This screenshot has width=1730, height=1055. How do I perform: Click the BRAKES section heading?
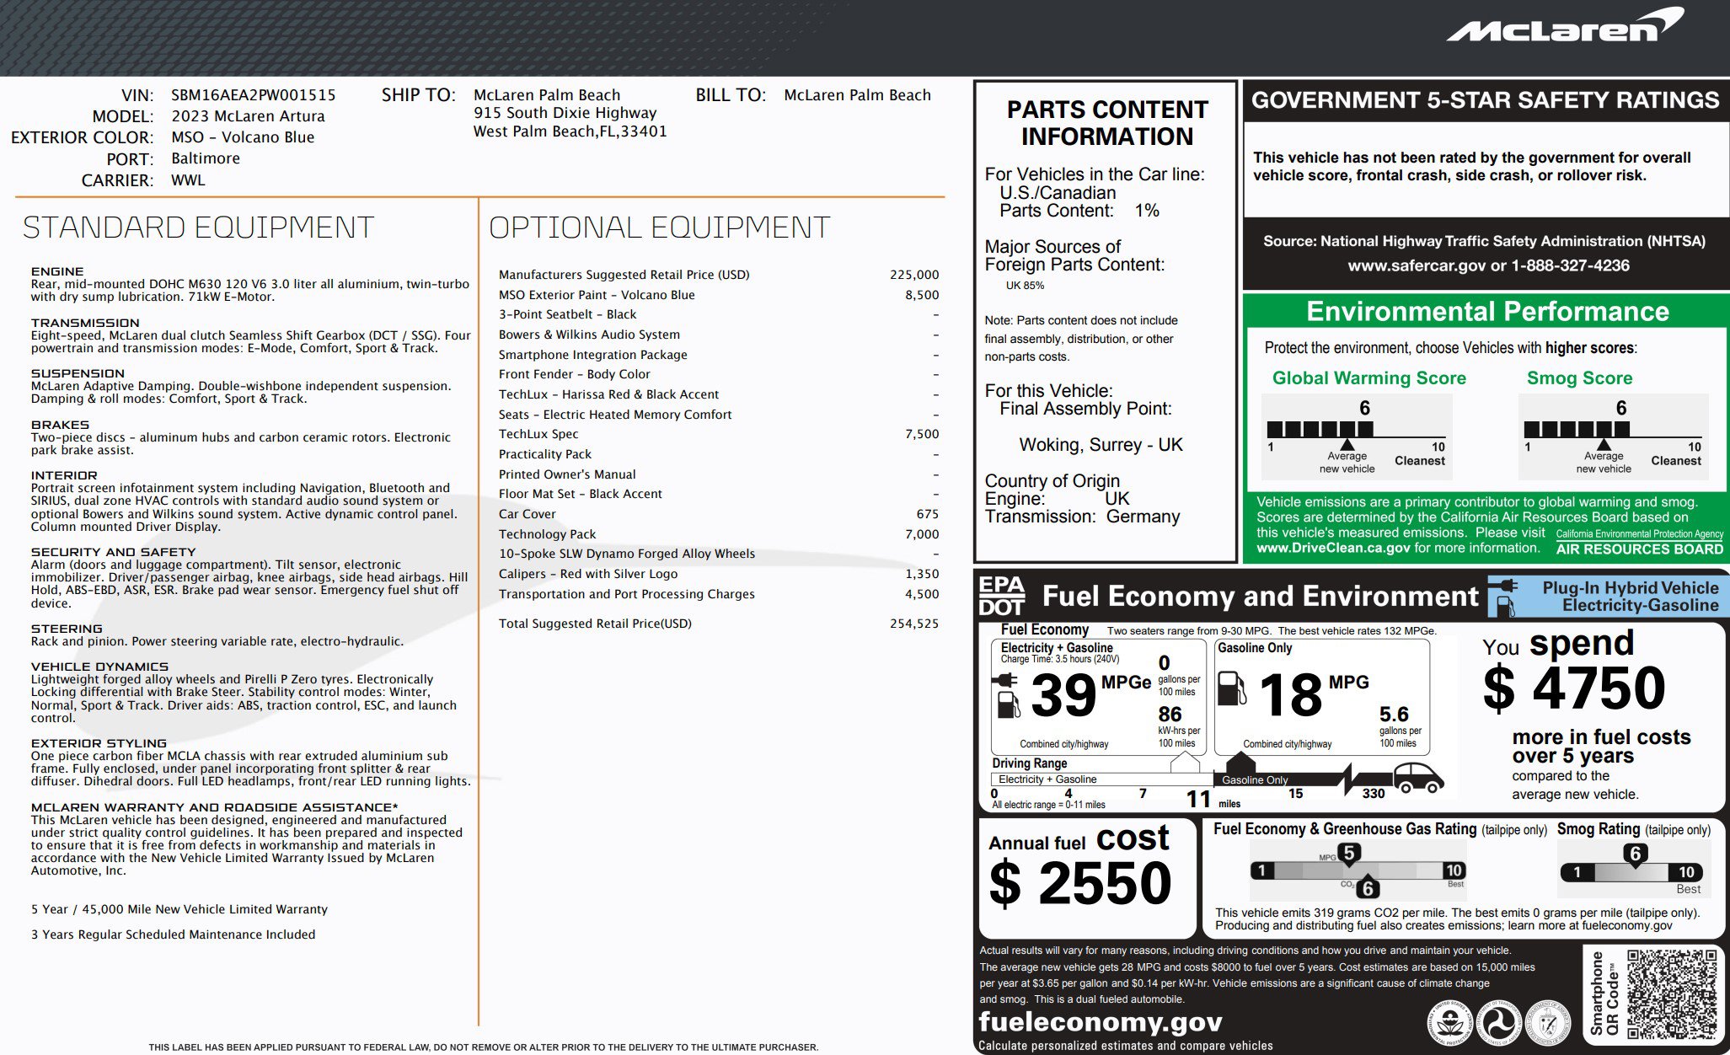pos(60,425)
